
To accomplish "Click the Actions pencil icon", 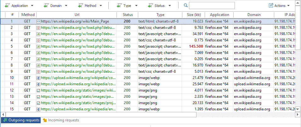I will pyautogui.click(x=271, y=6).
